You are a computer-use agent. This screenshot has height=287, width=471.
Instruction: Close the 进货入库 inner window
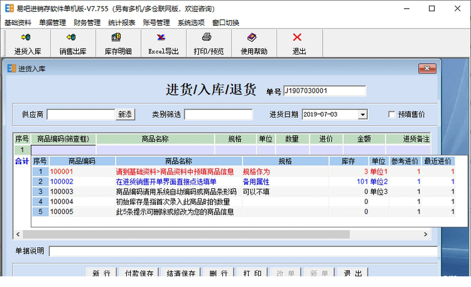[427, 68]
